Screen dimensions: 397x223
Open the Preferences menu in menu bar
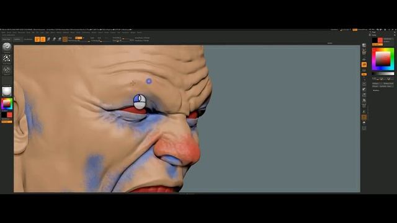click(86, 32)
